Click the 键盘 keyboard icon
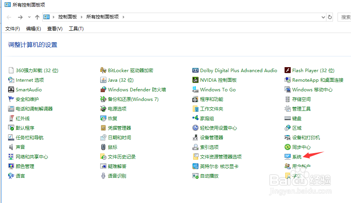The height and width of the screenshot is (203, 351). point(288,118)
